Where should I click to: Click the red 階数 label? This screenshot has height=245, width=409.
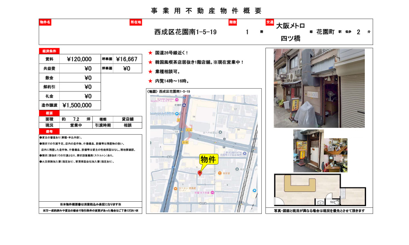(x=233, y=22)
